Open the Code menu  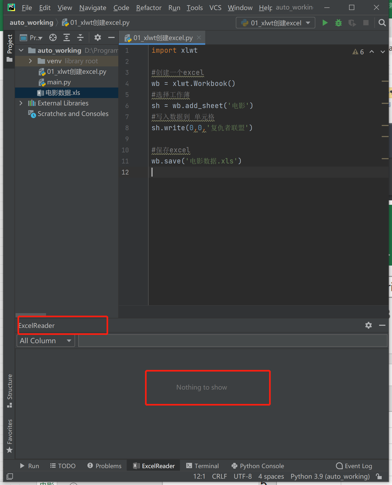(121, 8)
